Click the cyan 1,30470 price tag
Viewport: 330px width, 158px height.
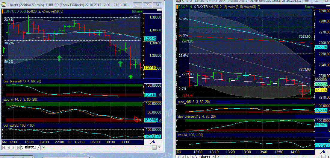click(x=150, y=39)
